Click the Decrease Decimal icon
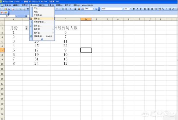This screenshot has height=120, width=178. [173, 9]
